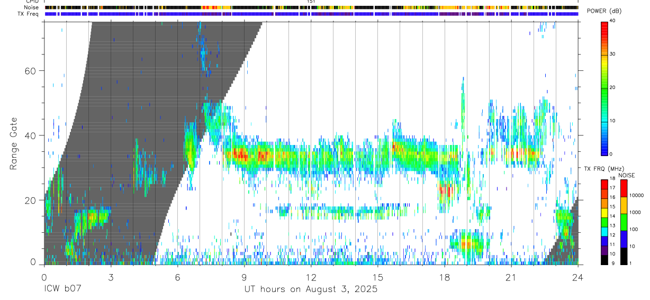Viewport: 650px width, 300px height.
Task: Click the 16 label on TX FRQ scale
Action: click(x=613, y=197)
